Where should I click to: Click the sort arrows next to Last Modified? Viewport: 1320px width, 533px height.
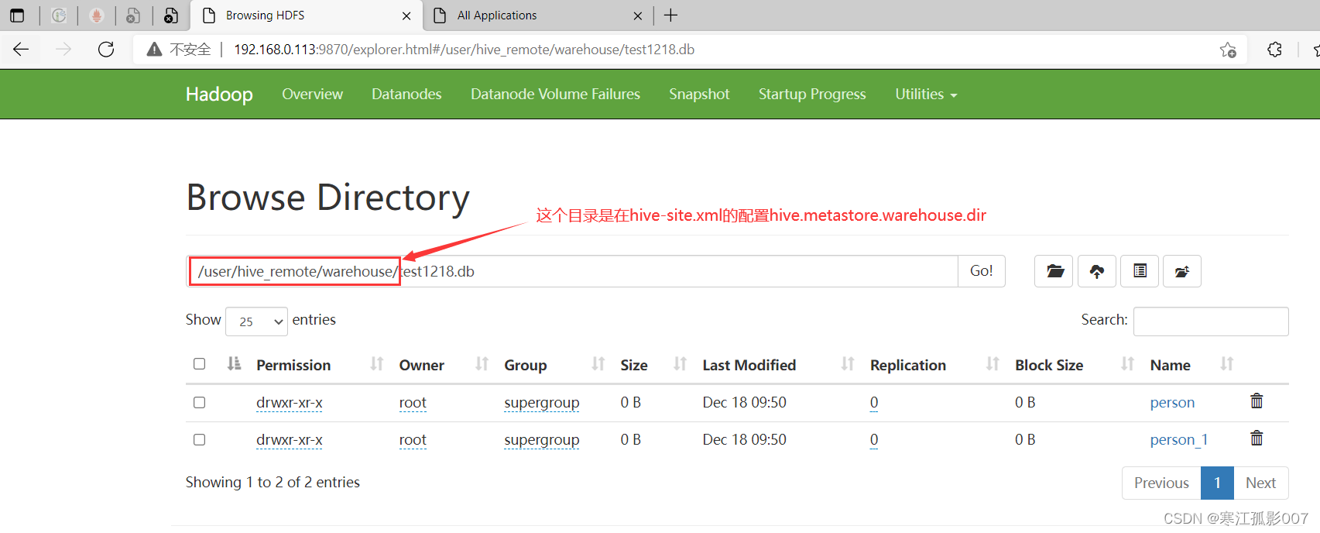(x=848, y=364)
